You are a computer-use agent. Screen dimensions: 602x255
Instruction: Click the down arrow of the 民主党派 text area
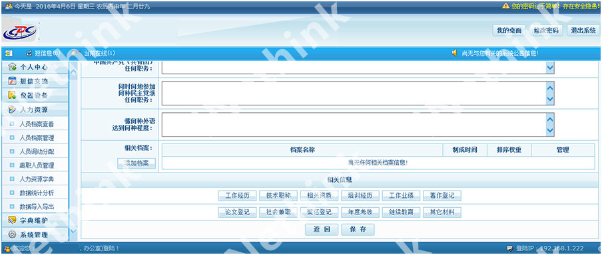pos(550,99)
